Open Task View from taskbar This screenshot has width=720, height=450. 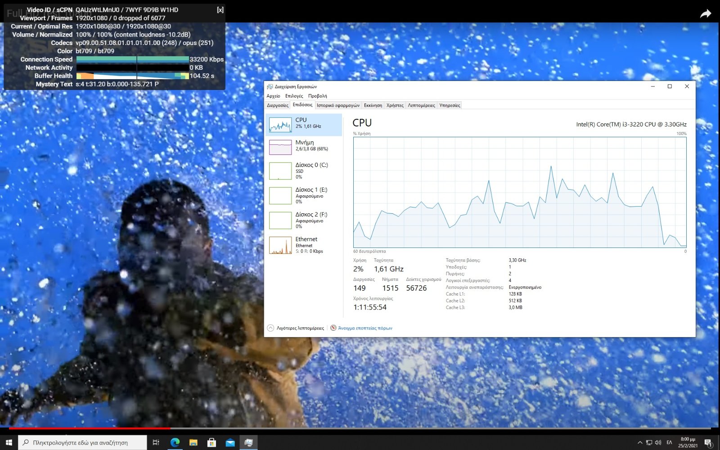(x=156, y=442)
